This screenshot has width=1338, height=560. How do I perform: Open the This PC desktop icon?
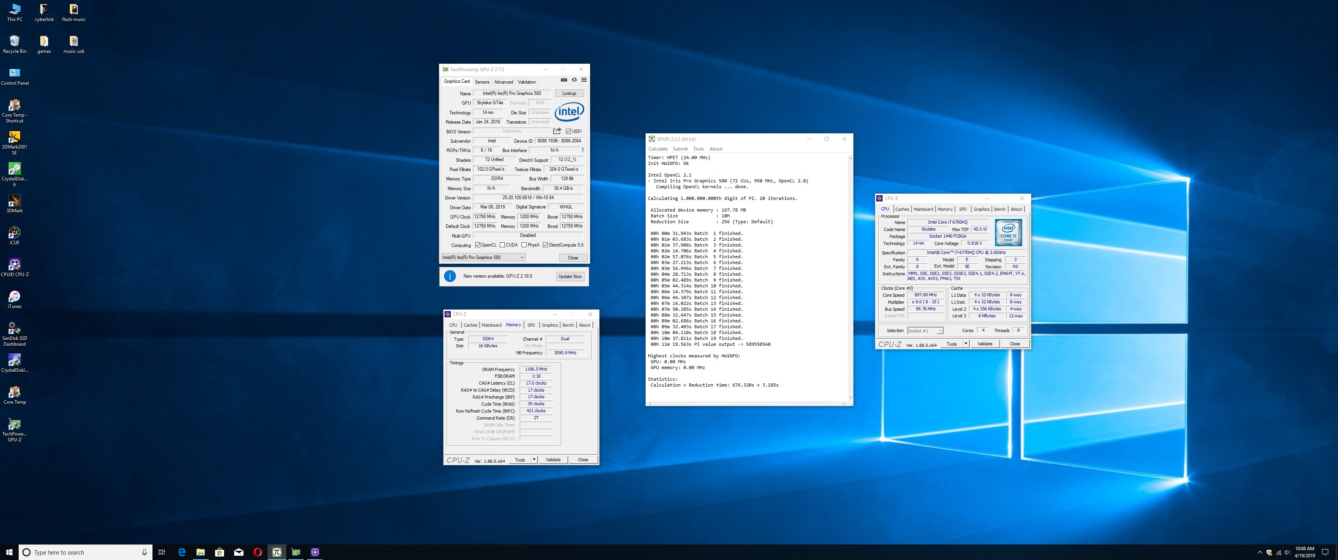coord(14,12)
